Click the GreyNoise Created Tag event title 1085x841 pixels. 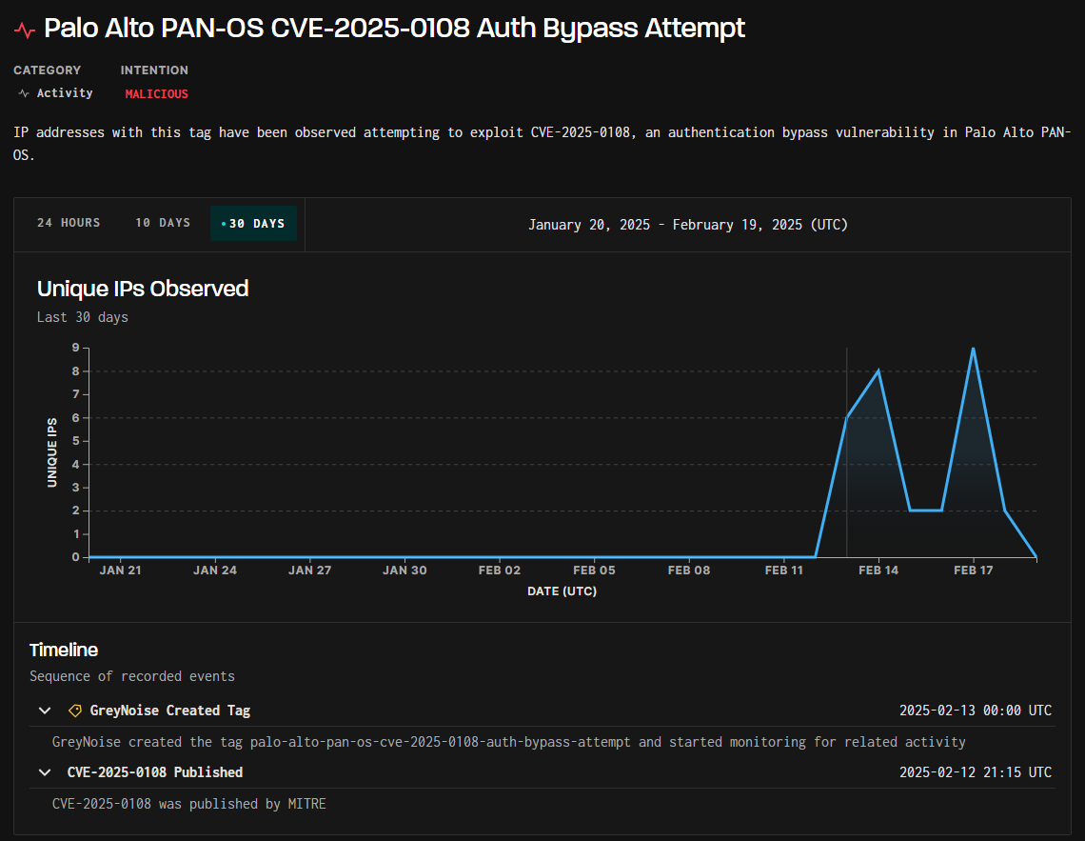coord(170,711)
